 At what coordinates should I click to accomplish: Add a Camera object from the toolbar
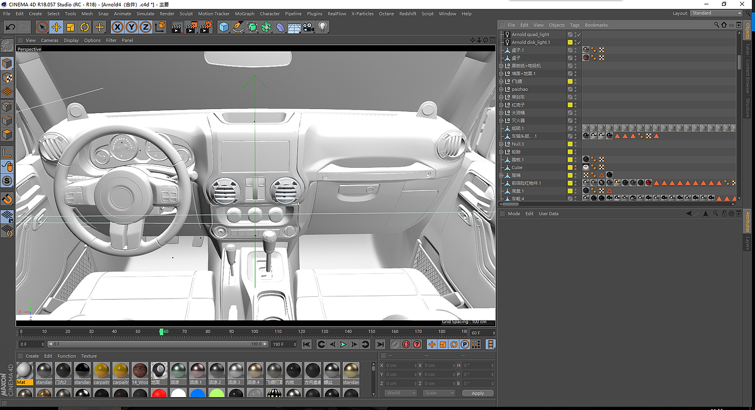308,27
